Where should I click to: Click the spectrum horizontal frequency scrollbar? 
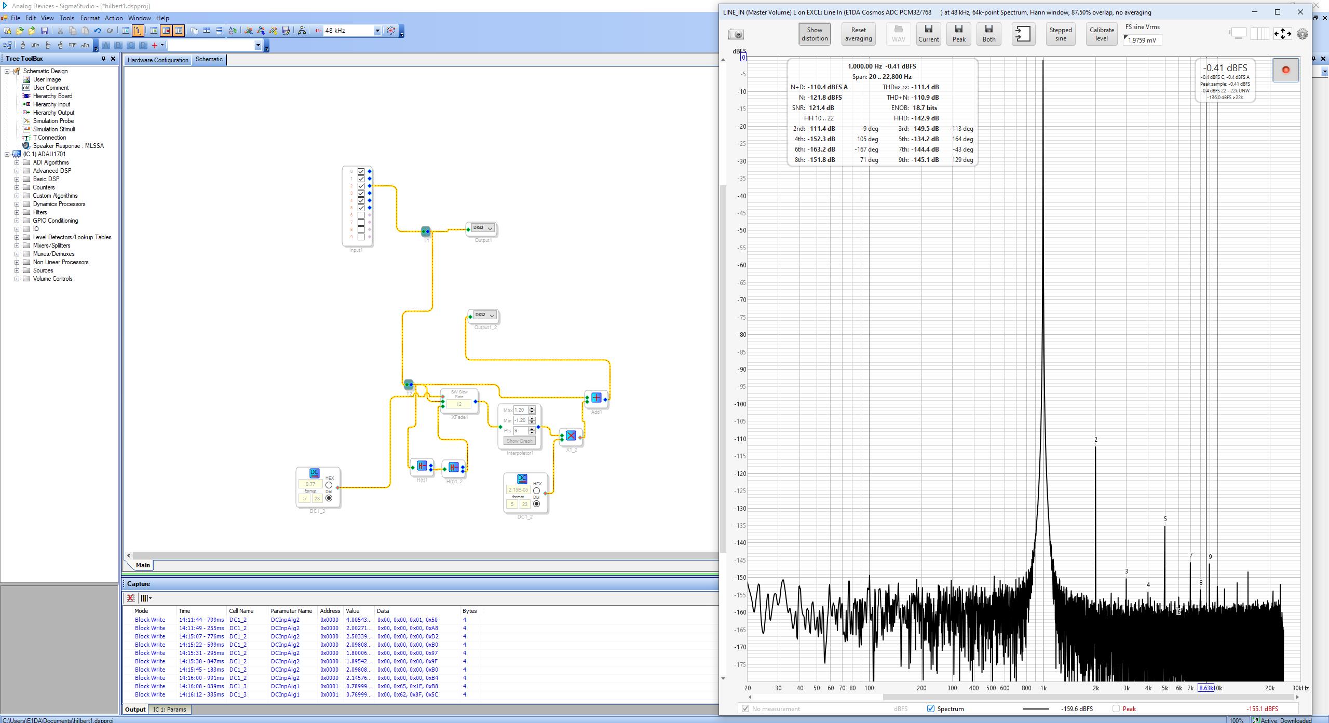pos(1023,697)
